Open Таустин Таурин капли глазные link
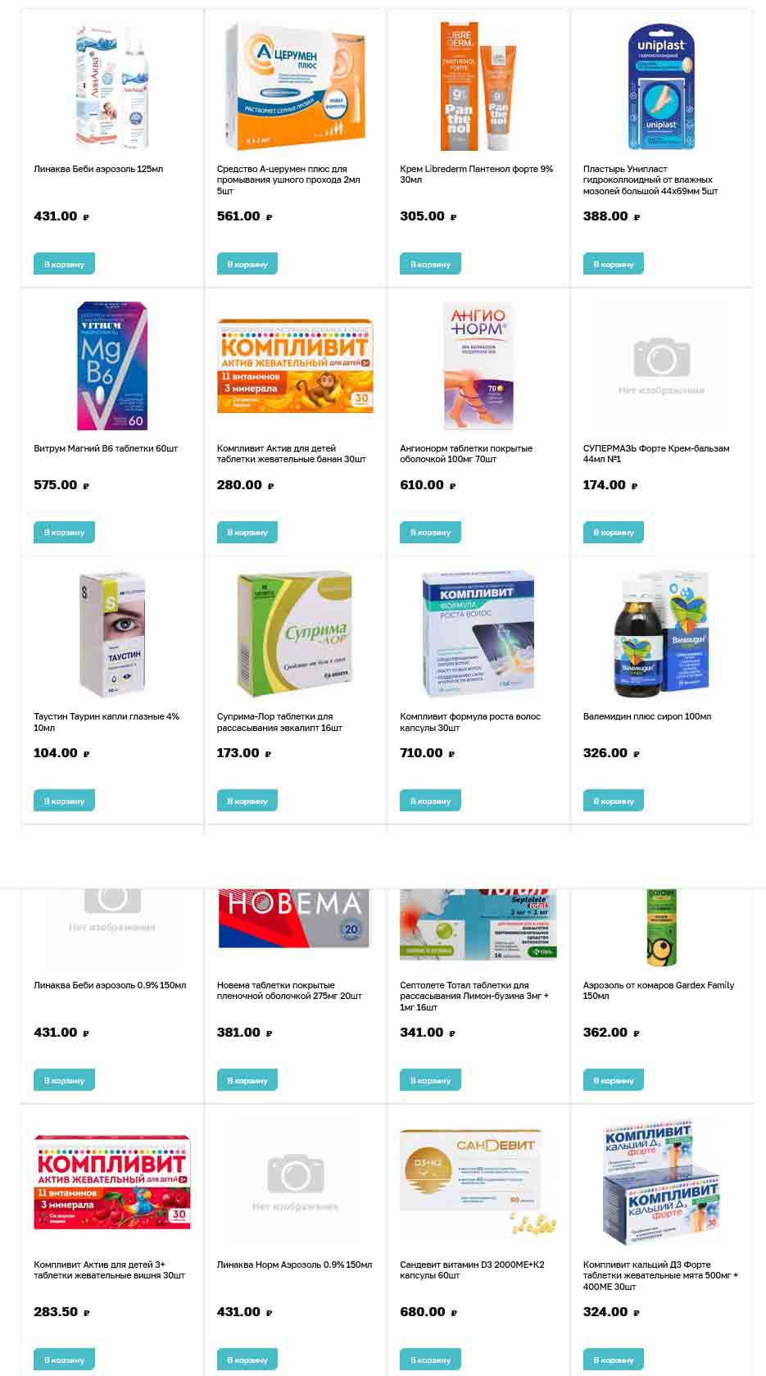 (107, 722)
